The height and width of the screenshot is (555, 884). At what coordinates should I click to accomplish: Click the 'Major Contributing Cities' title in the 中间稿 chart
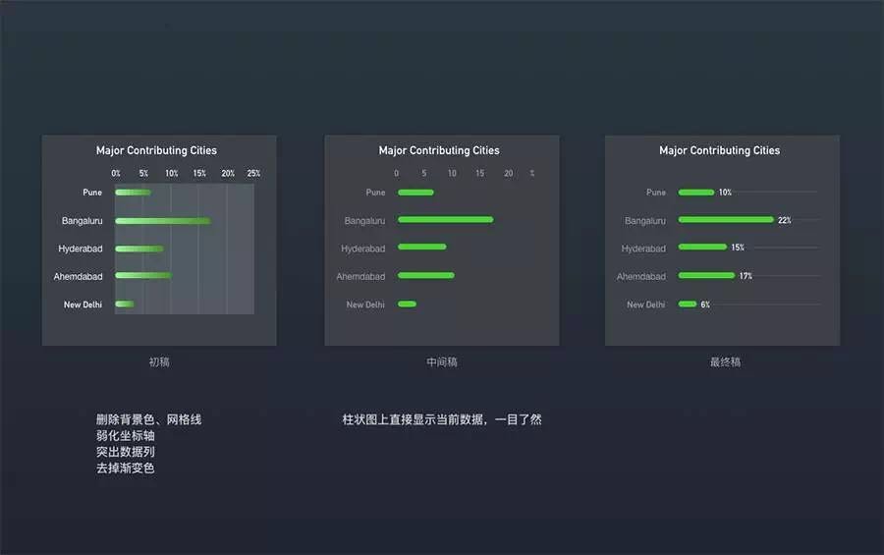pos(439,150)
